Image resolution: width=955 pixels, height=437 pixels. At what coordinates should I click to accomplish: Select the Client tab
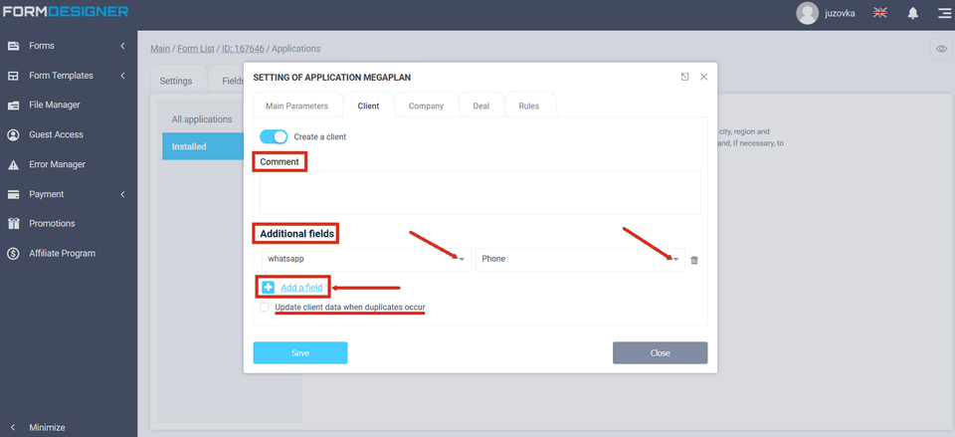coord(368,106)
